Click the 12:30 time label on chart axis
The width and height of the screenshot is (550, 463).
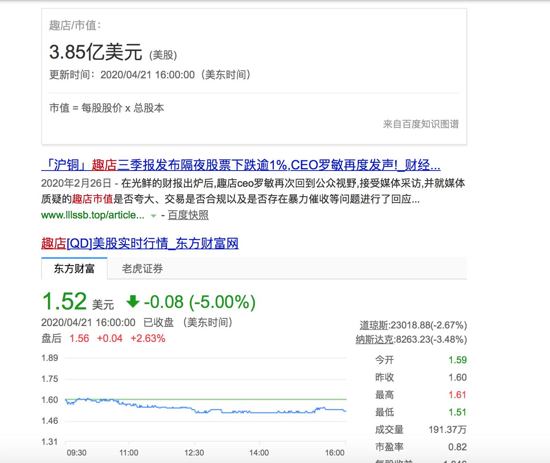tap(194, 453)
